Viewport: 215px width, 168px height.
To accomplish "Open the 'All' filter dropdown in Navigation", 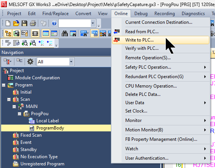I will [x=71, y=62].
